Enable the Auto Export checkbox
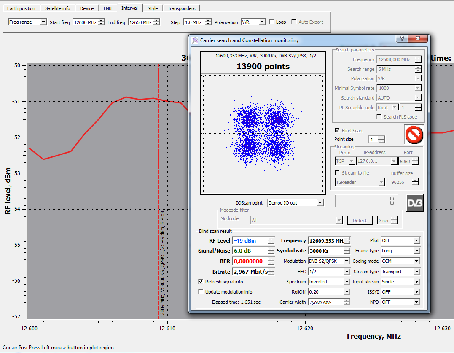Screen dimensions: 454x353 [x=294, y=22]
